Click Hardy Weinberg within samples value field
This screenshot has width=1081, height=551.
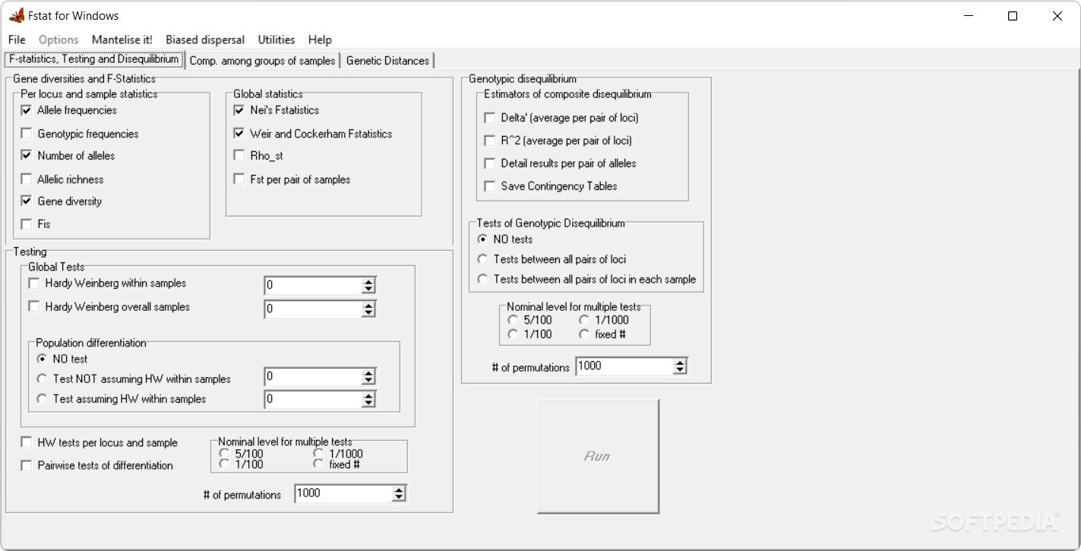coord(313,286)
